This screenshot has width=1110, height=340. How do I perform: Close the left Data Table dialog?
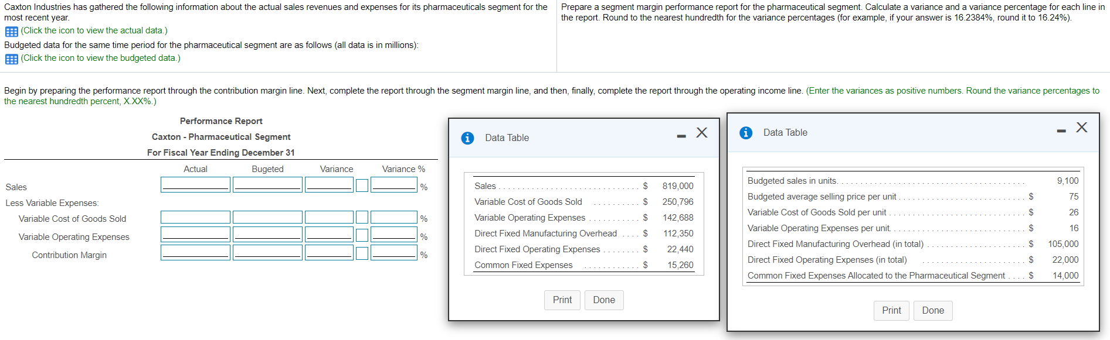(x=701, y=132)
